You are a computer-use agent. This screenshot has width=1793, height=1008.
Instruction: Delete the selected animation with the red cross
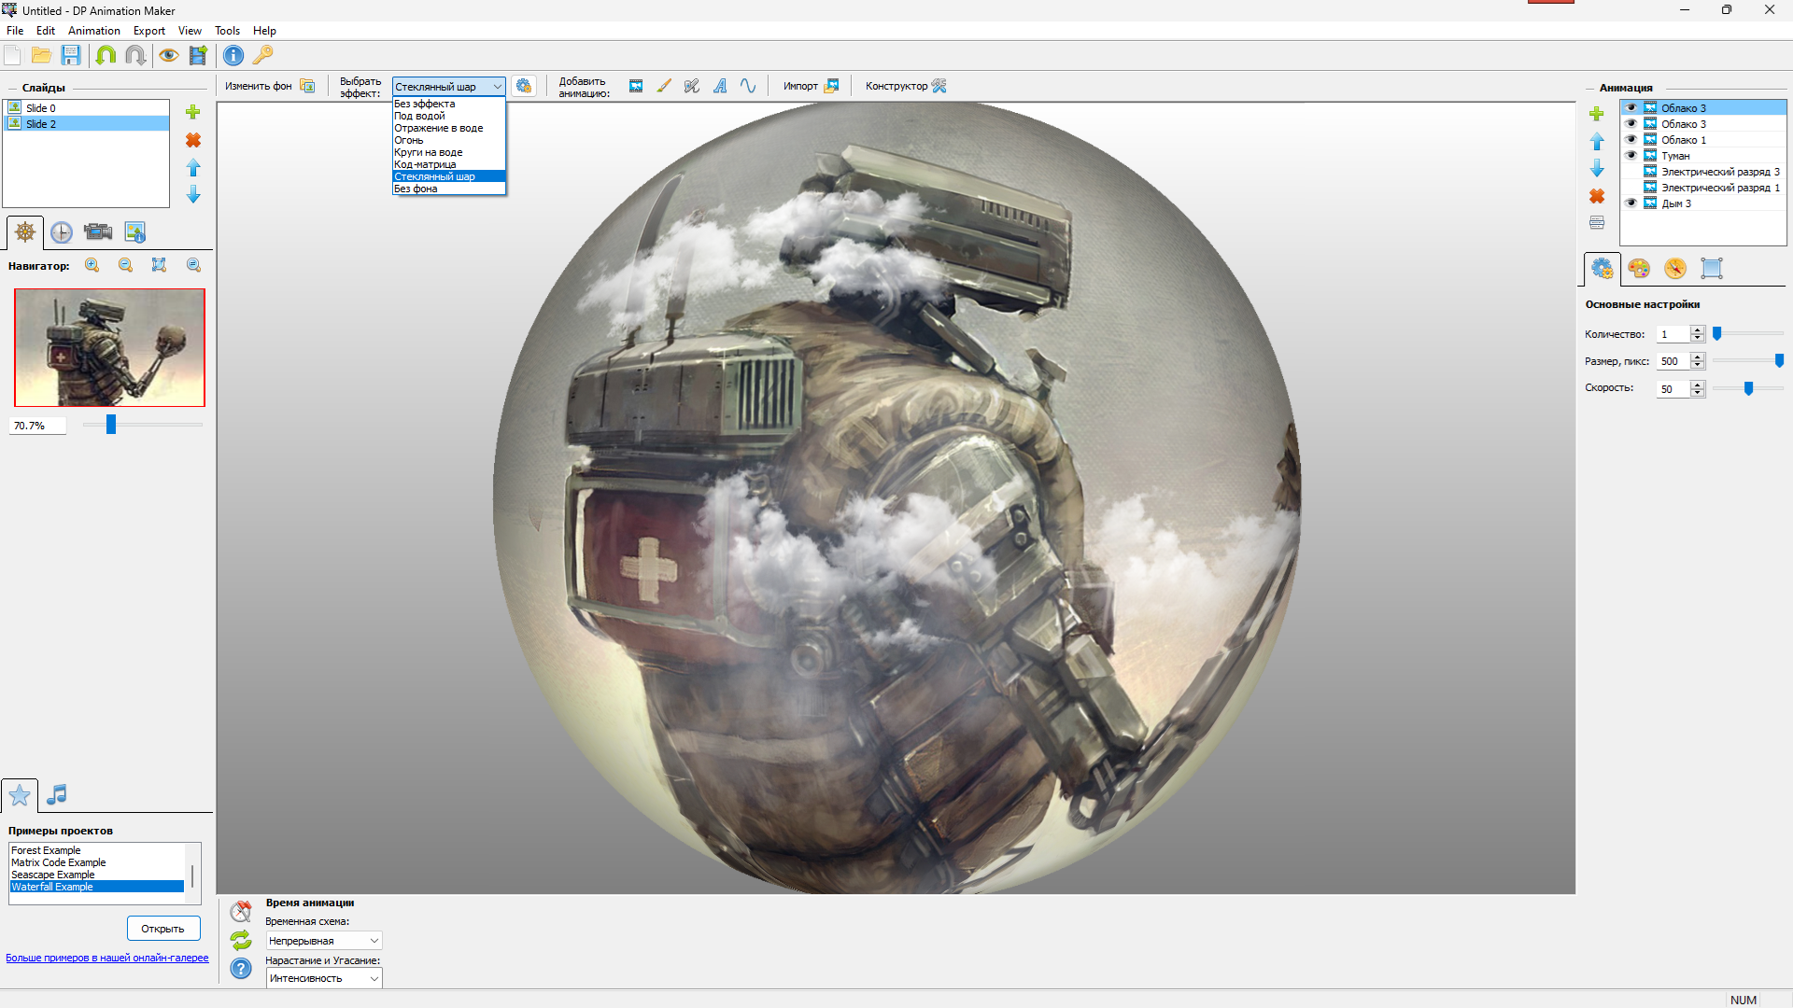coord(1597,197)
